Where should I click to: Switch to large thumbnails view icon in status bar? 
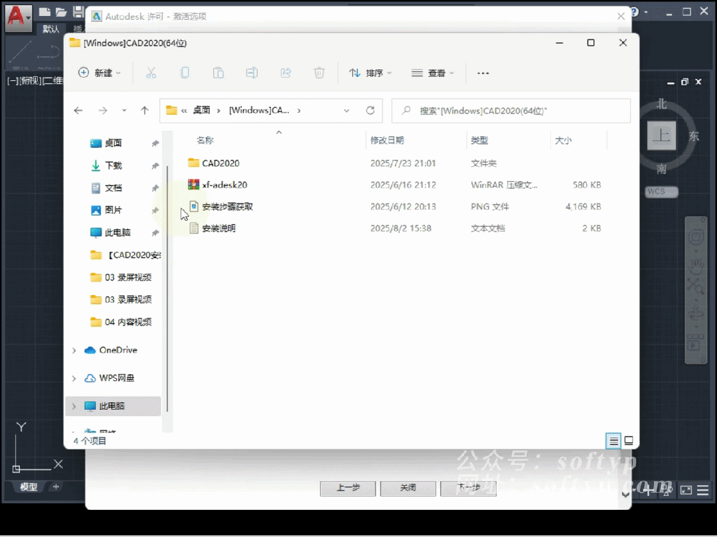629,441
